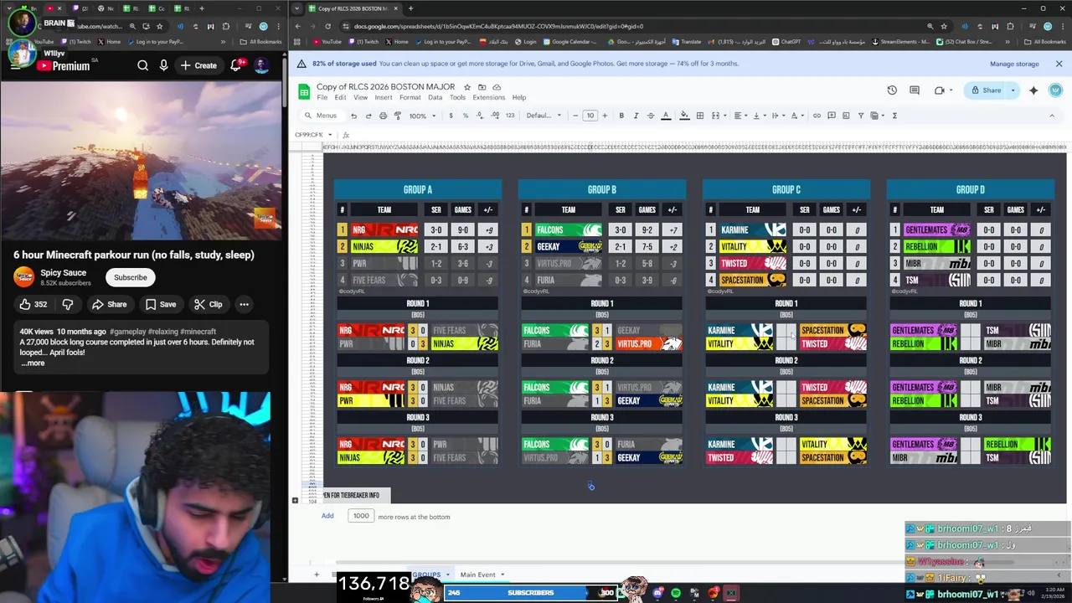Screen dimensions: 1072x603
Task: Insert a comment from the toolbar
Action: [x=831, y=116]
